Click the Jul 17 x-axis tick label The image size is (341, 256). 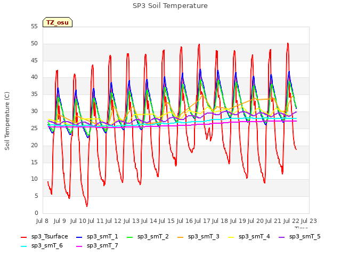click(x=202, y=221)
